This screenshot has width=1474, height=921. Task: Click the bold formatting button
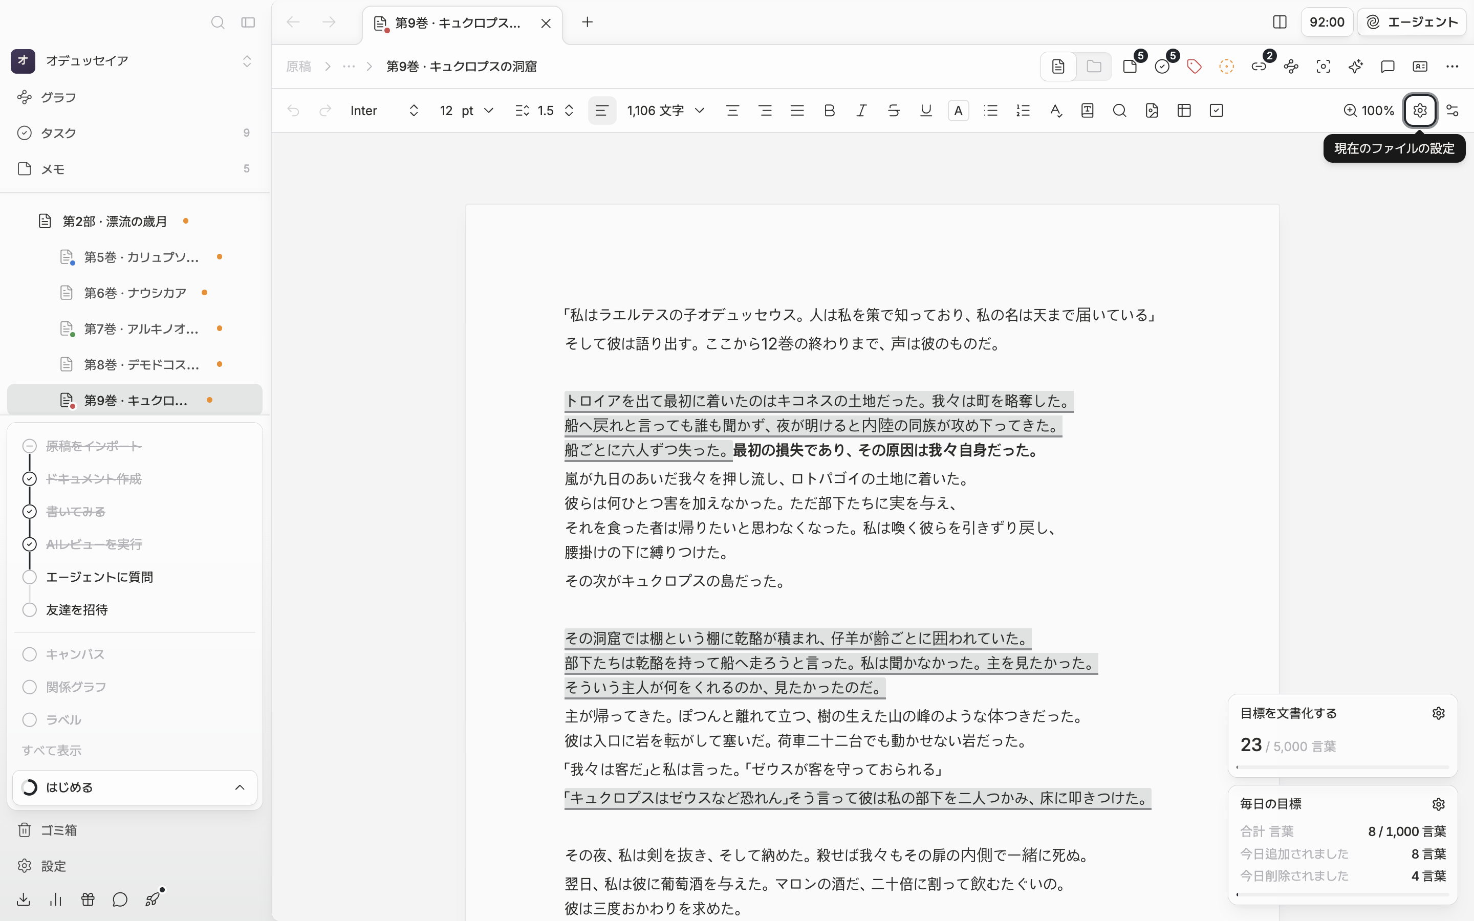pos(829,110)
